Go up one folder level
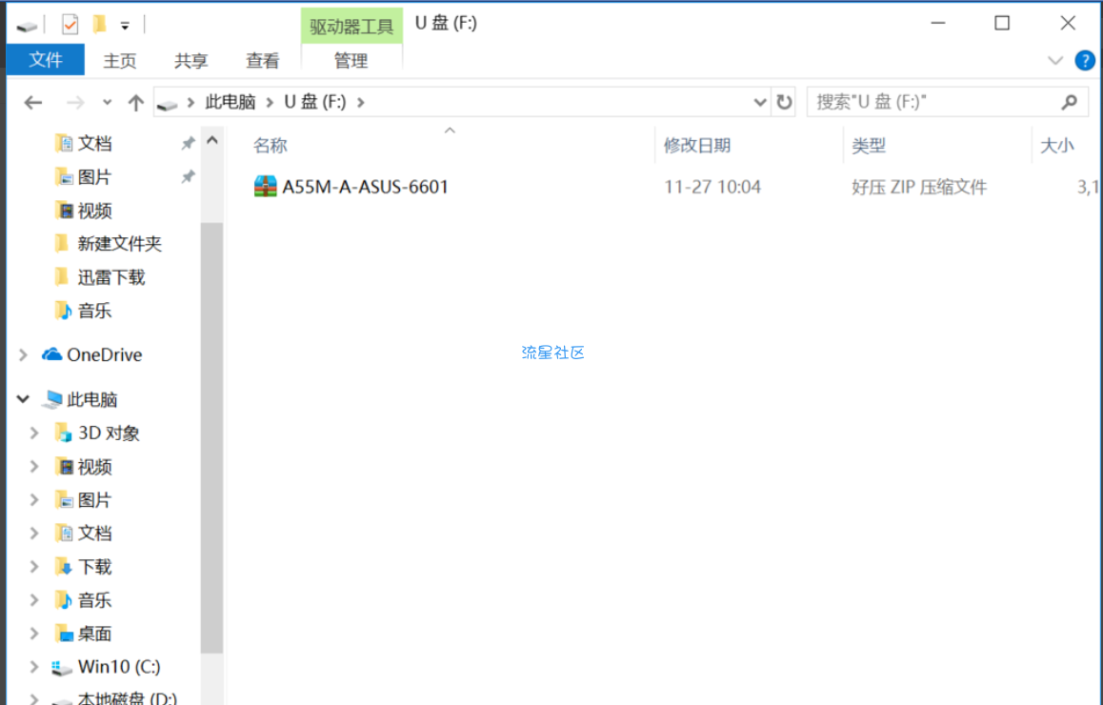The image size is (1103, 705). click(136, 103)
